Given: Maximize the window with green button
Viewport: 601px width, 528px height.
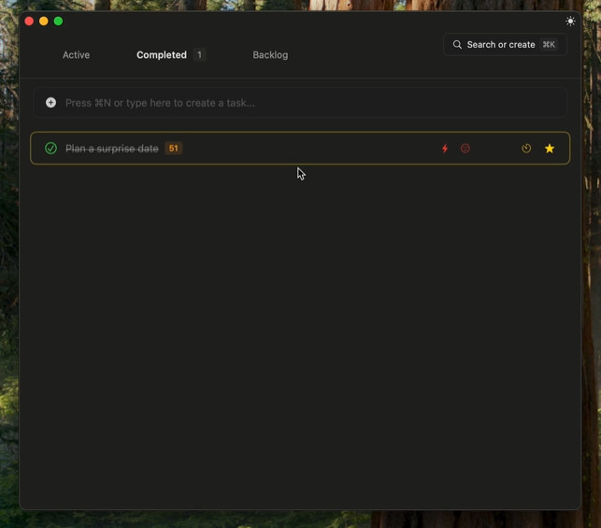Looking at the screenshot, I should [x=58, y=22].
